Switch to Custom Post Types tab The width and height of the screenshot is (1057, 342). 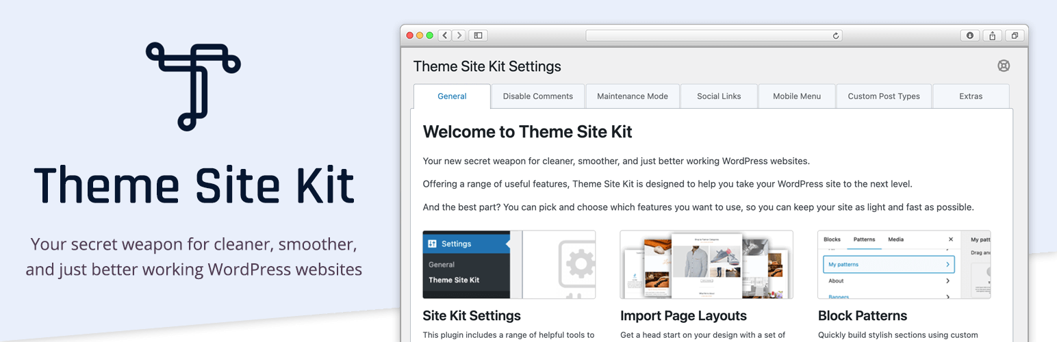(x=884, y=96)
